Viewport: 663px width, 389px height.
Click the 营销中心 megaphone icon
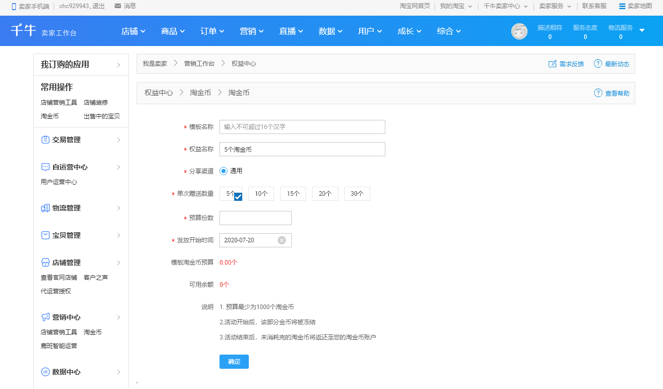point(45,317)
